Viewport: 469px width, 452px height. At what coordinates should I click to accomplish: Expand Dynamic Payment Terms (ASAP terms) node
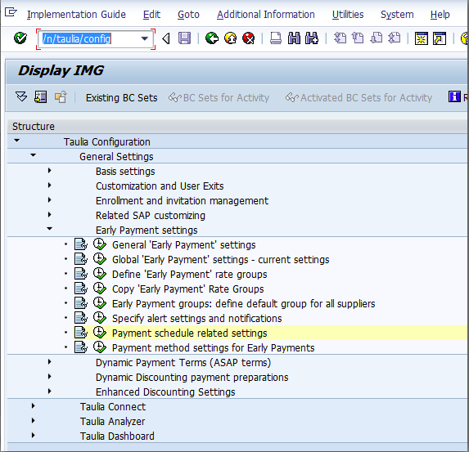pos(50,362)
